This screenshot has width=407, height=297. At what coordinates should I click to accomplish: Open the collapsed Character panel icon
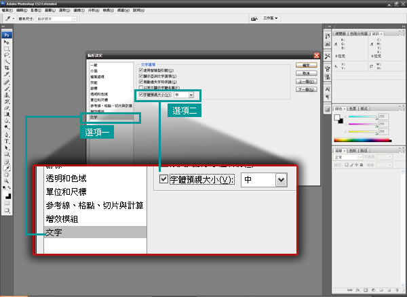click(x=328, y=89)
